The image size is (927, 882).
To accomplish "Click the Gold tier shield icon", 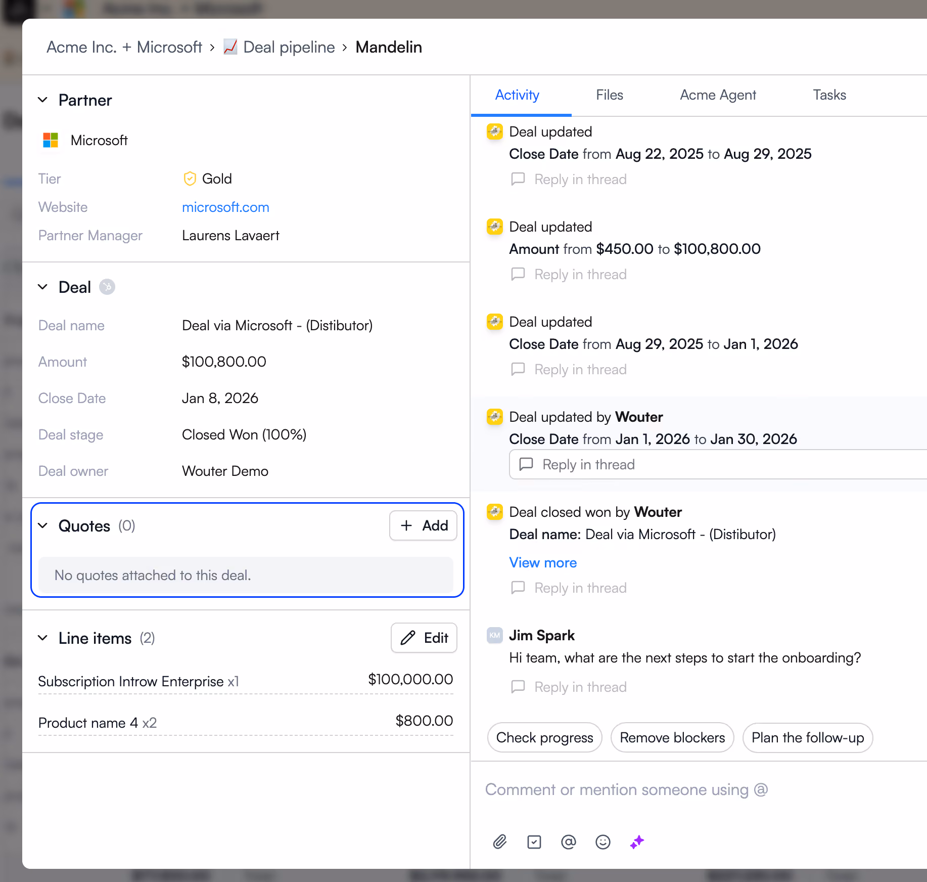I will (190, 179).
